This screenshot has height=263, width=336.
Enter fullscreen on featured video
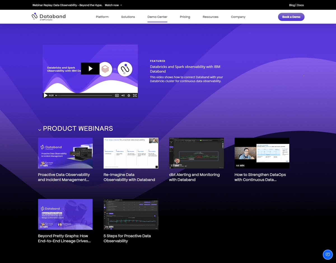coord(135,95)
